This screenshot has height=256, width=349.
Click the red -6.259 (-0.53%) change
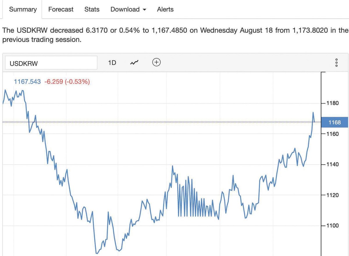(67, 82)
